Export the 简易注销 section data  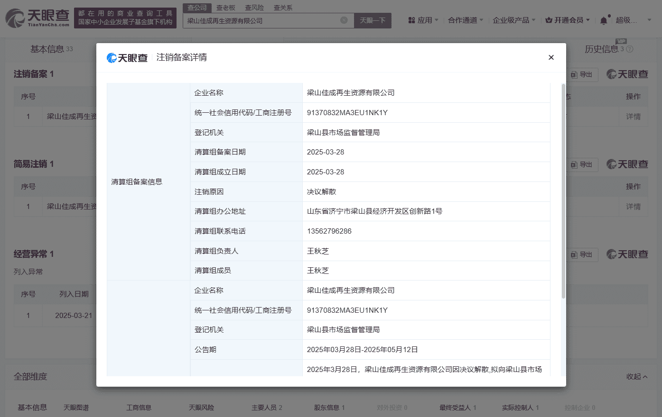[582, 164]
